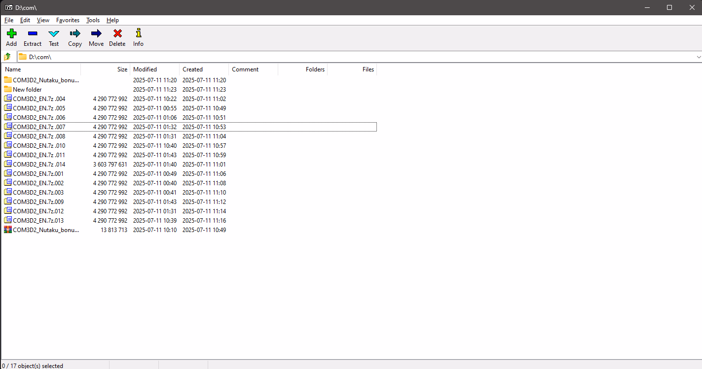Open the yellow Info toolbar icon
This screenshot has height=369, width=702.
138,34
